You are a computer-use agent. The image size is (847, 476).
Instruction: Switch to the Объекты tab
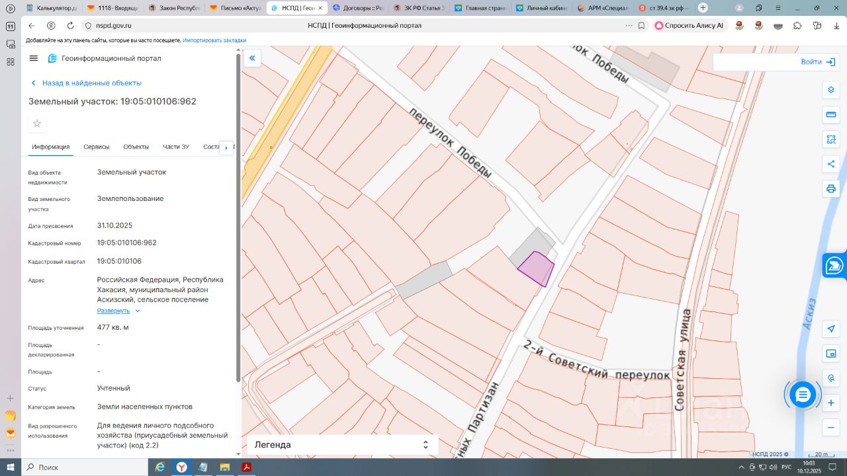(x=136, y=147)
